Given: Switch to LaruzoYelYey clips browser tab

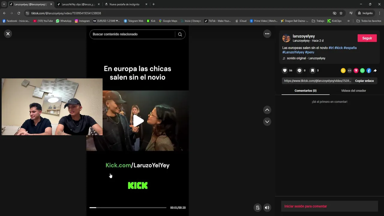Looking at the screenshot, I should (78, 4).
